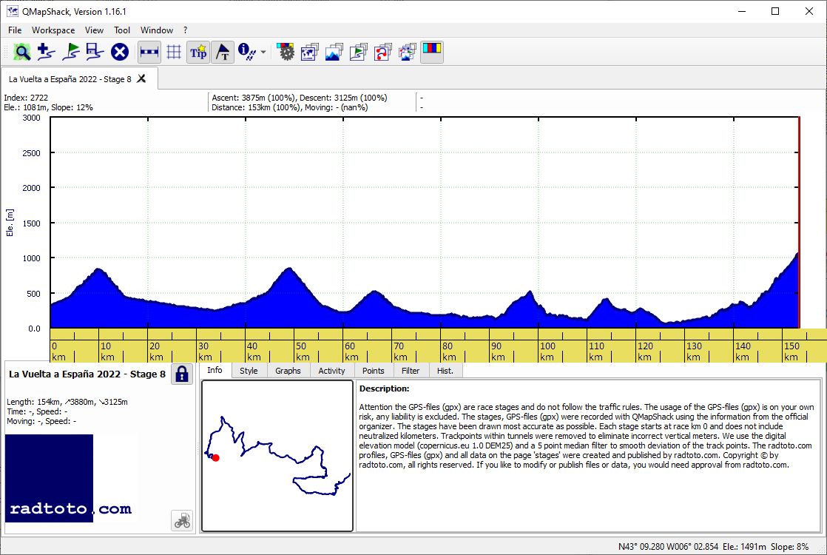
Task: Click the load GIS data flag icon
Action: [71, 52]
